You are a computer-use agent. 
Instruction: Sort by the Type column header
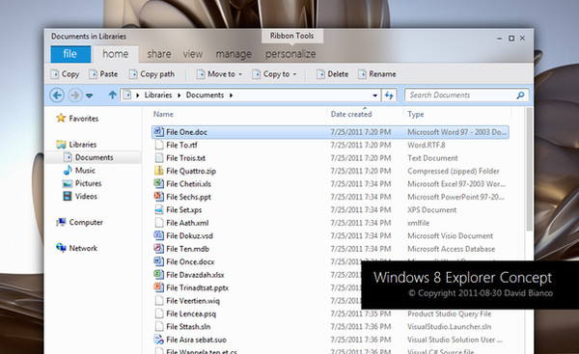point(416,114)
